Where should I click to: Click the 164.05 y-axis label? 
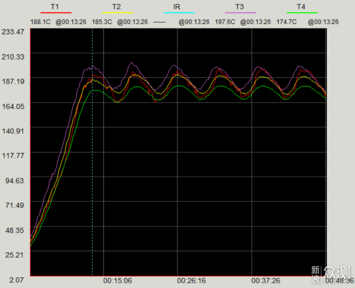[13, 106]
